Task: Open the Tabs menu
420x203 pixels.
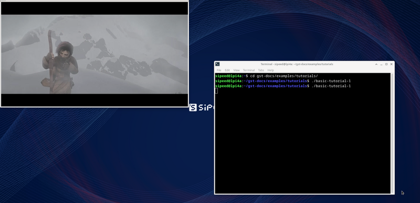Action: click(x=261, y=70)
